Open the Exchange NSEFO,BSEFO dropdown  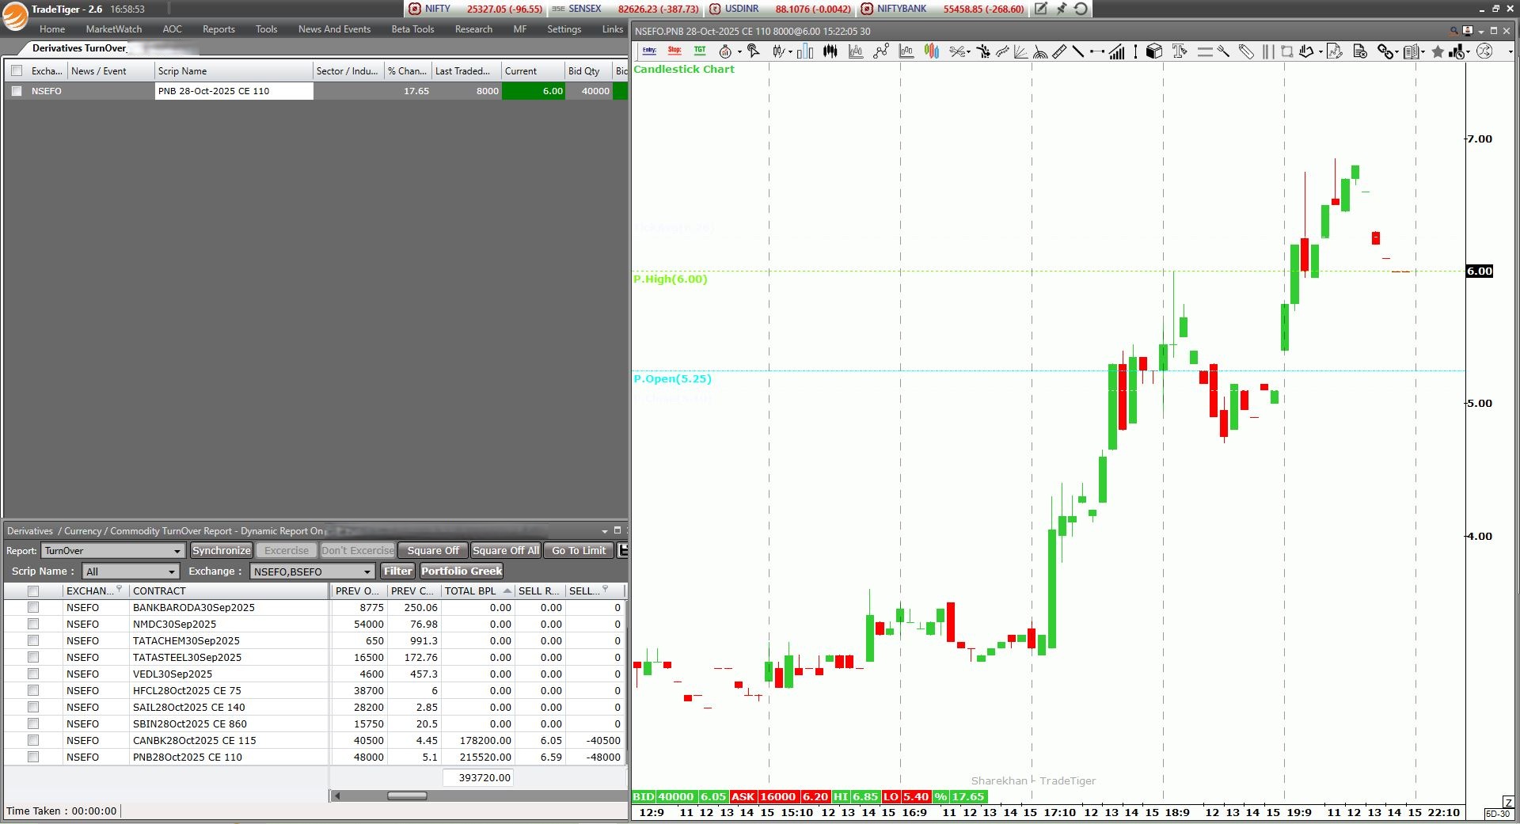click(x=313, y=571)
